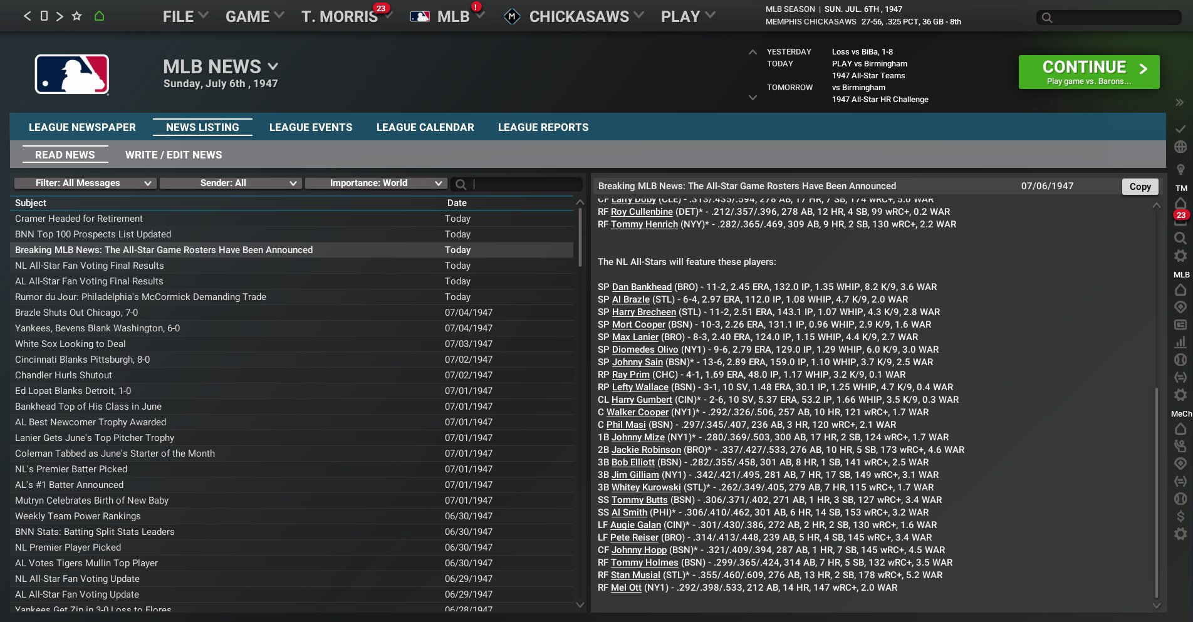The image size is (1193, 622).
Task: Expand the MLB NEWS title dropdown
Action: click(x=273, y=66)
